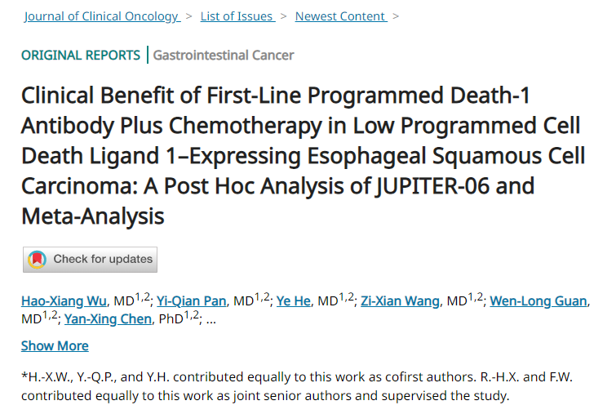616x414 pixels.
Task: Click the ORIGINAL REPORTS section label
Action: (81, 56)
